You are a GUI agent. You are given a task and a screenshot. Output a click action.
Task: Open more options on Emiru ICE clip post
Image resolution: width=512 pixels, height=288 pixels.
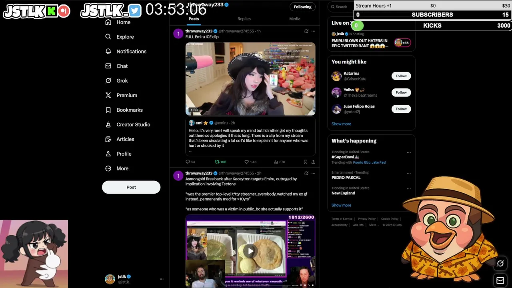313,31
